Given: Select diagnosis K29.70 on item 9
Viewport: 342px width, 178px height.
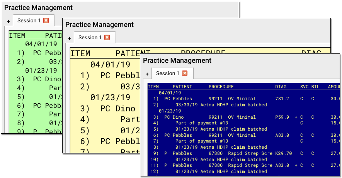Looking at the screenshot, I should [x=284, y=153].
